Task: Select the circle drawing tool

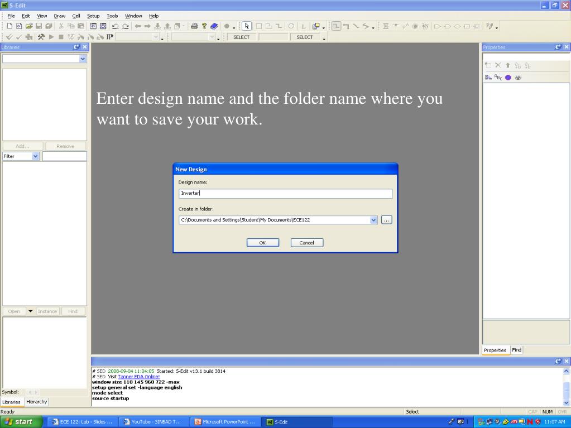Action: click(x=291, y=26)
